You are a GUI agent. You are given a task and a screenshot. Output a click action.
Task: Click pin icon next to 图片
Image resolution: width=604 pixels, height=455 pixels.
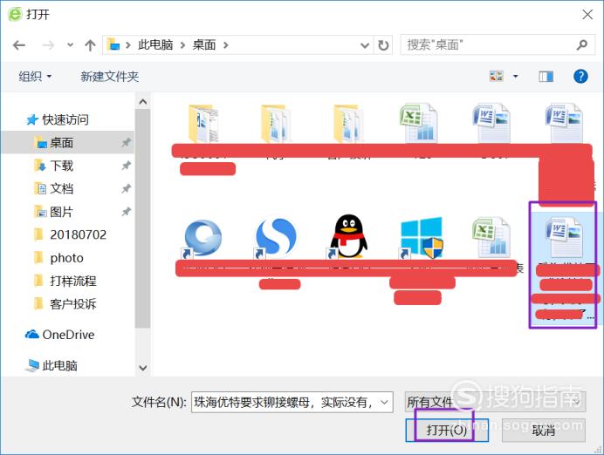(x=126, y=212)
